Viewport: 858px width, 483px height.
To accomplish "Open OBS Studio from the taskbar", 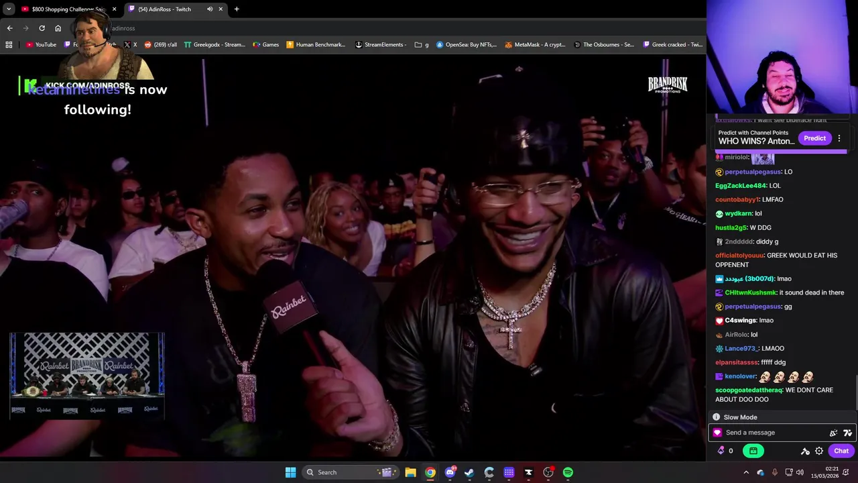I will tap(548, 472).
